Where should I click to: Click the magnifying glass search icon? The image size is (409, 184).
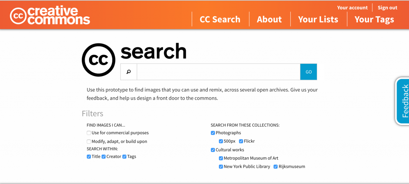point(129,72)
